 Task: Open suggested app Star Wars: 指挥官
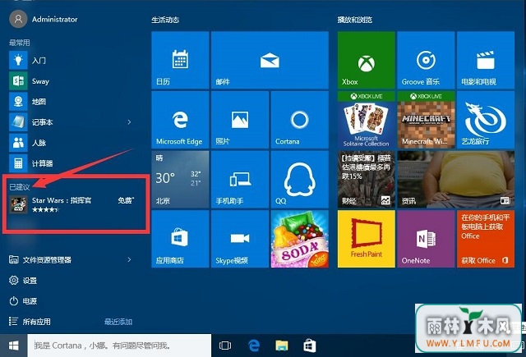click(72, 204)
